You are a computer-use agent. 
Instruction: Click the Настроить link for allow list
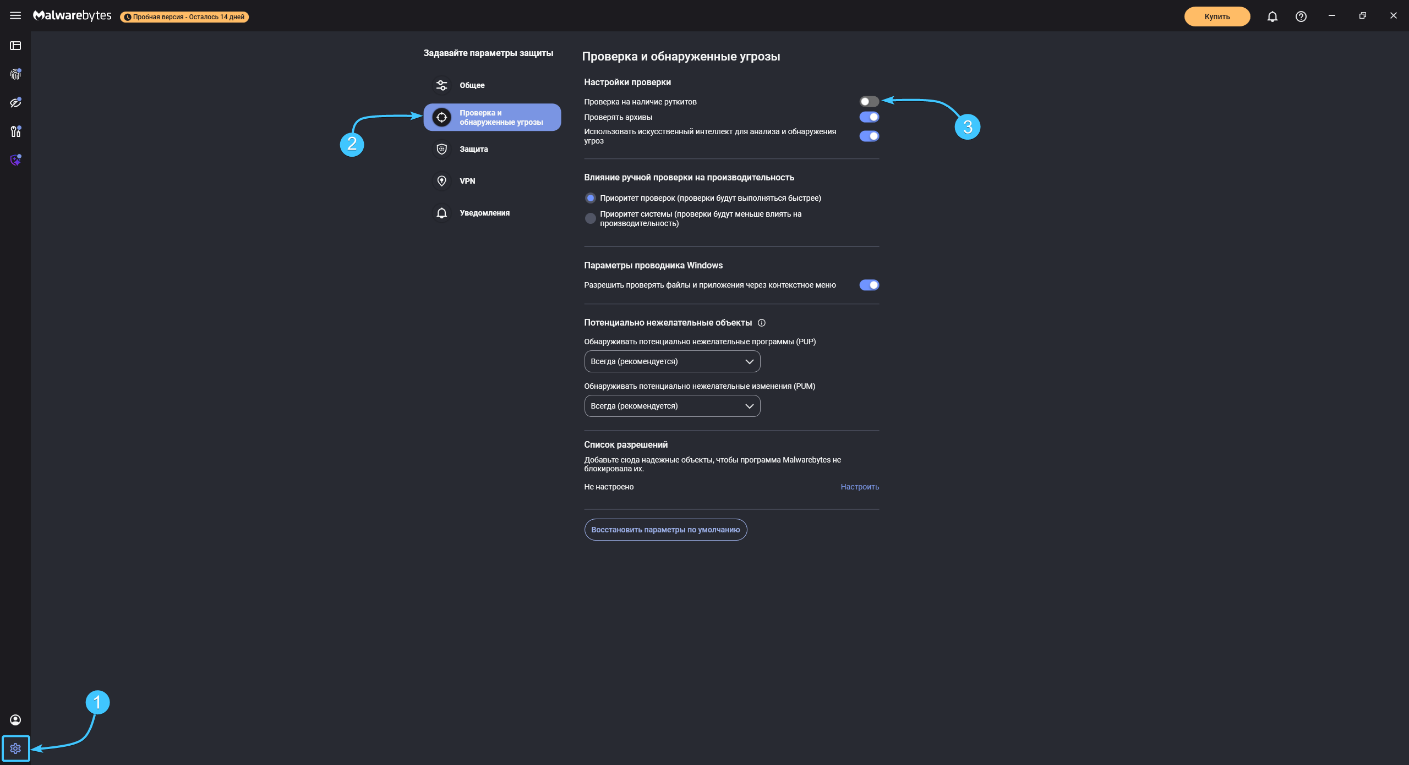coord(859,487)
